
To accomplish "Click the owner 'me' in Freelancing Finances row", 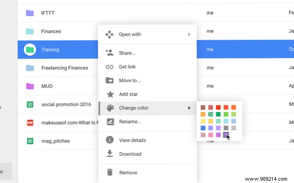I will click(210, 68).
